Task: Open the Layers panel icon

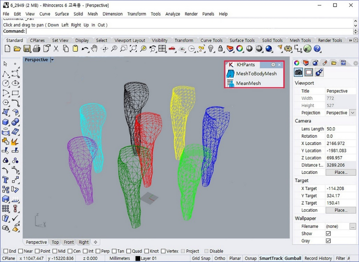Action: 306,63
